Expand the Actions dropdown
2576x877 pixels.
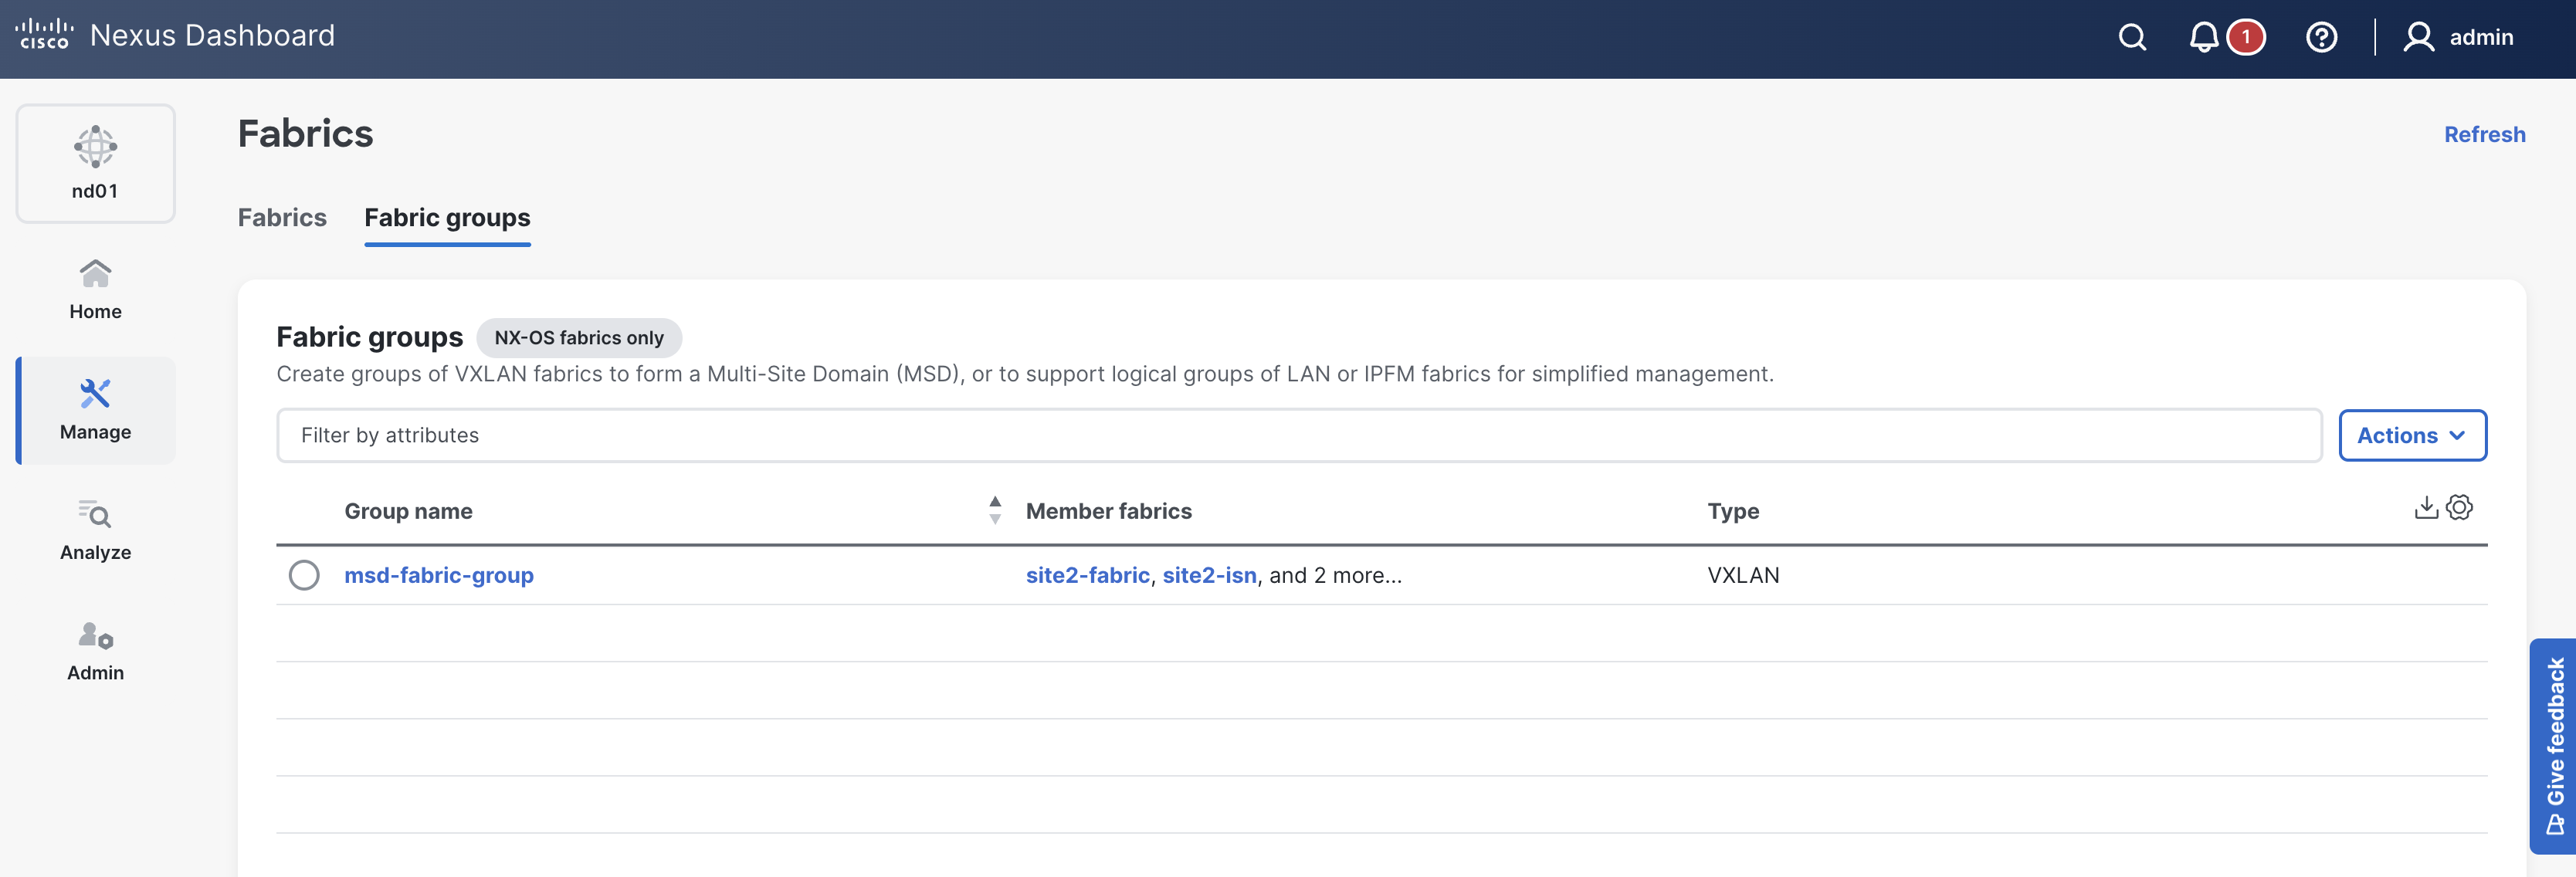tap(2411, 435)
